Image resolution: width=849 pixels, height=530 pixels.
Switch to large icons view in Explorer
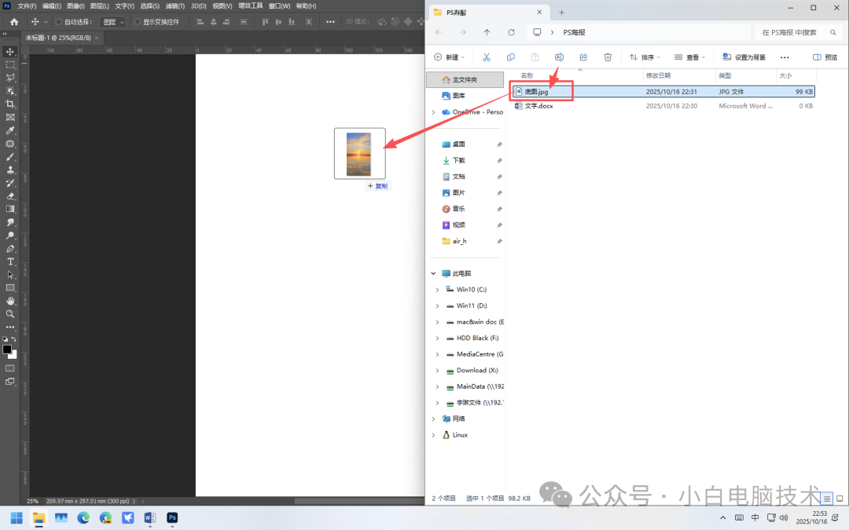point(840,498)
